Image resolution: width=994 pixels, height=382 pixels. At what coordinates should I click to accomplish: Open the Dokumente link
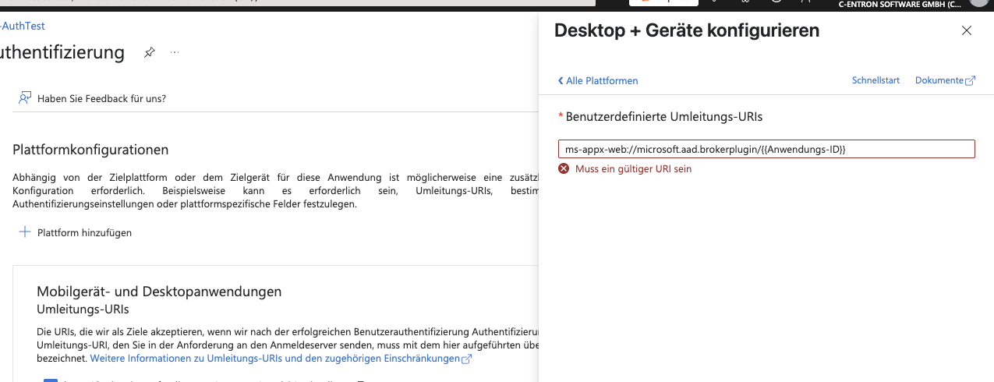(939, 81)
